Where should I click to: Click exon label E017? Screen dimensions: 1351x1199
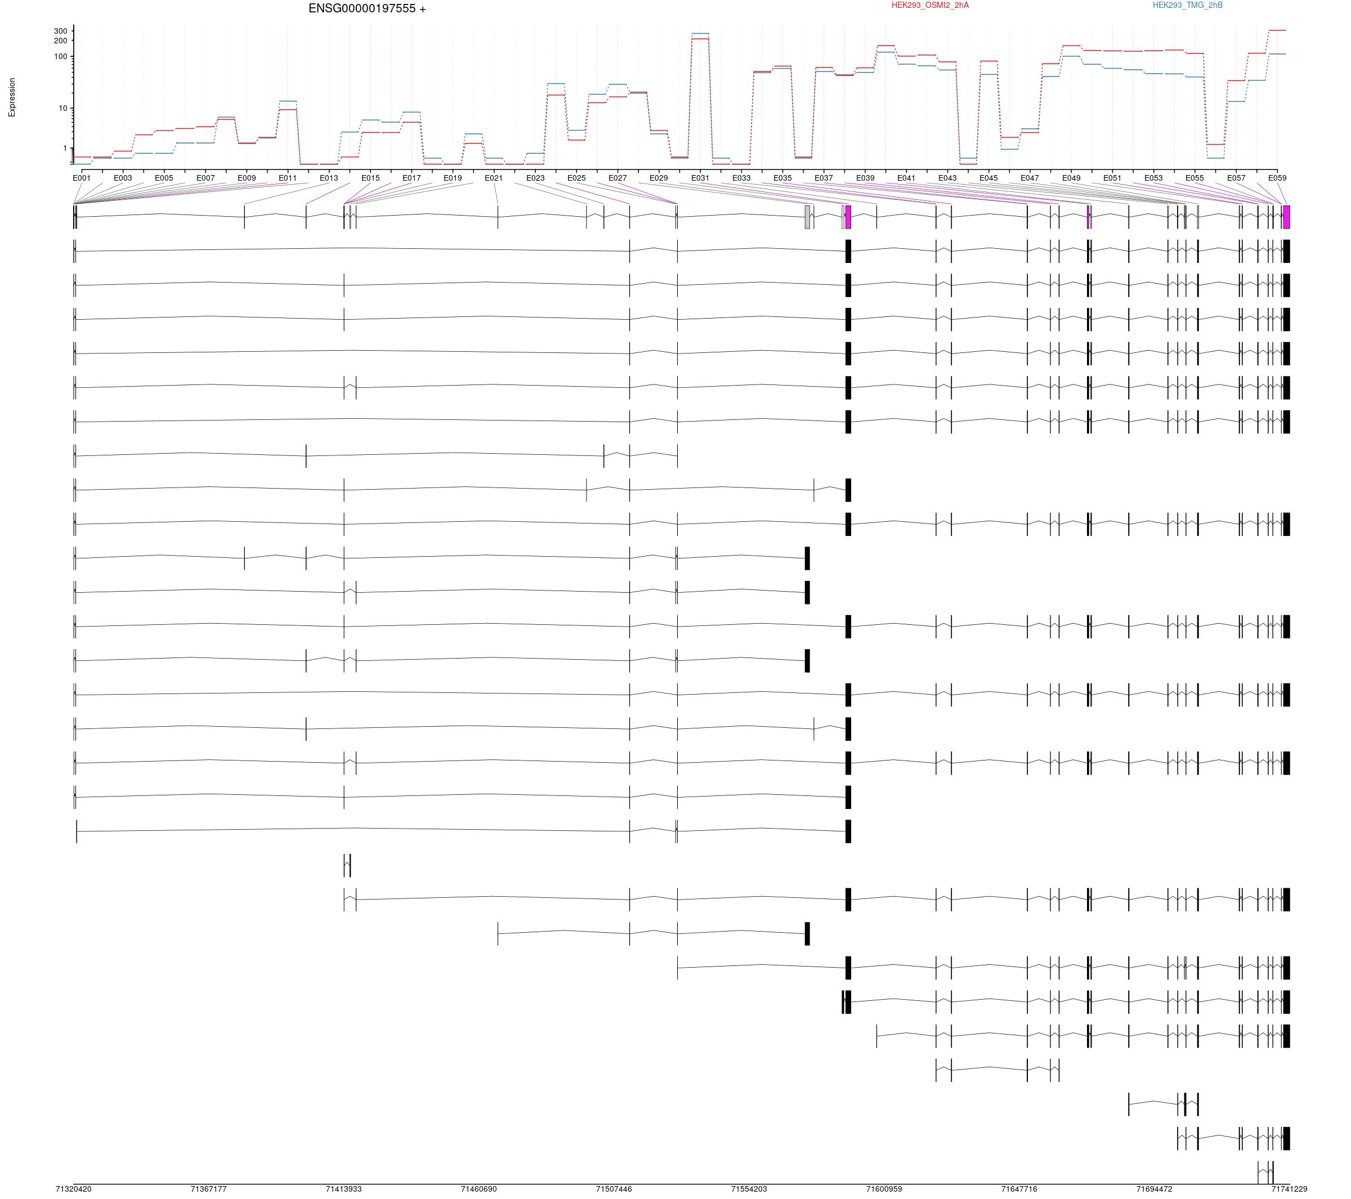(x=411, y=178)
